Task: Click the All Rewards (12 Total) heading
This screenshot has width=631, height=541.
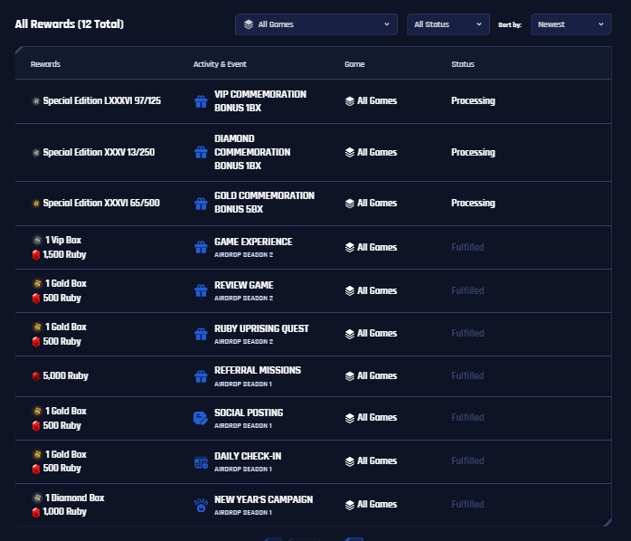Action: tap(70, 24)
